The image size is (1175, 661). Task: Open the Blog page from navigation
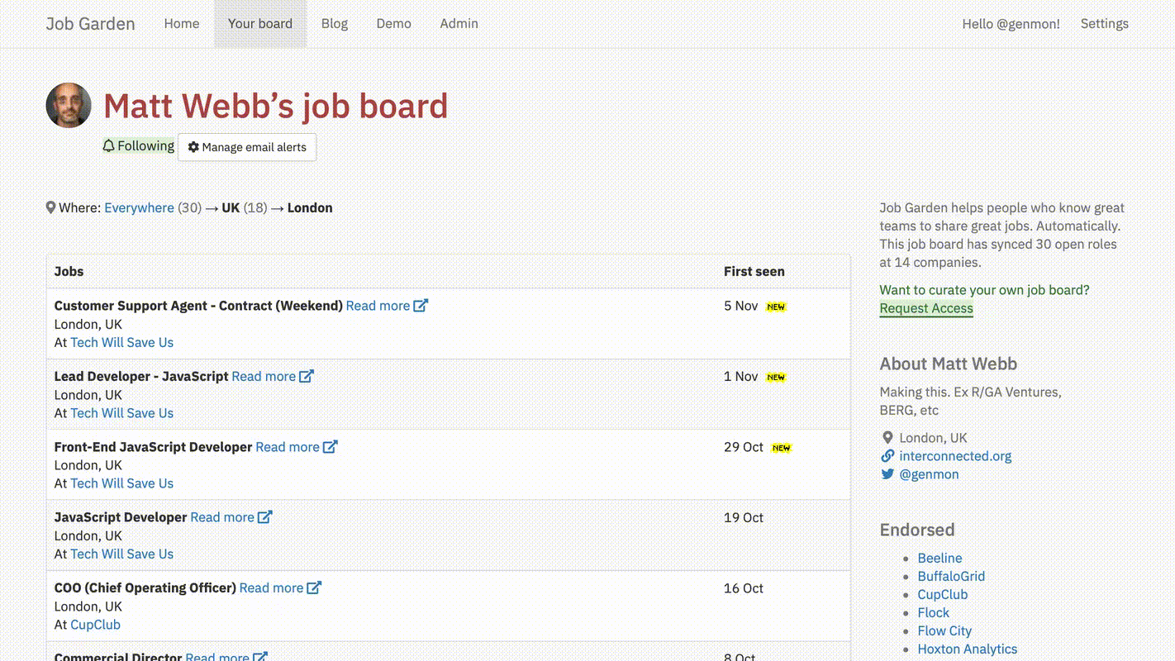(334, 24)
